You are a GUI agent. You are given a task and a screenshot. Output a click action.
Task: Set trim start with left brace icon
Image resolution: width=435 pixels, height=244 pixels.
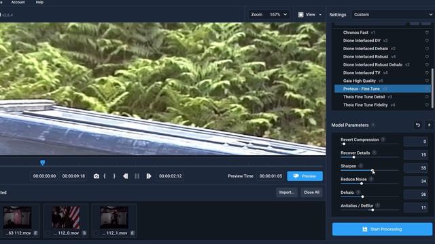[105, 176]
